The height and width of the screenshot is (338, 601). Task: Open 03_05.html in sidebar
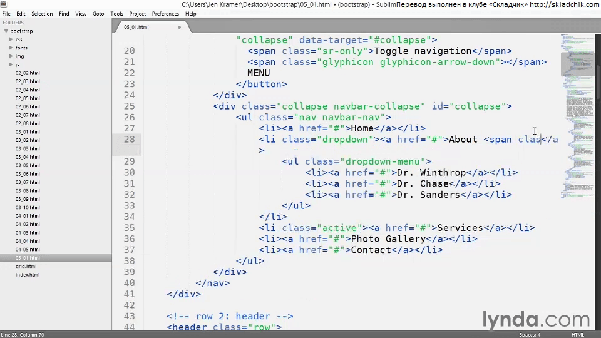(28, 165)
